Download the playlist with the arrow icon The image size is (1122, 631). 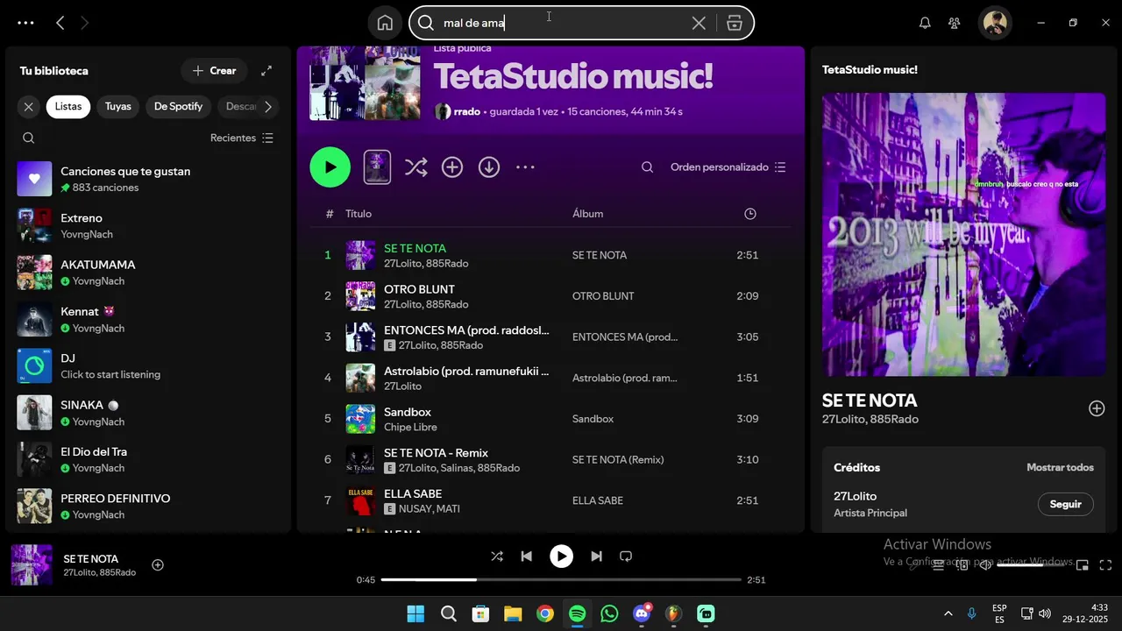tap(489, 167)
